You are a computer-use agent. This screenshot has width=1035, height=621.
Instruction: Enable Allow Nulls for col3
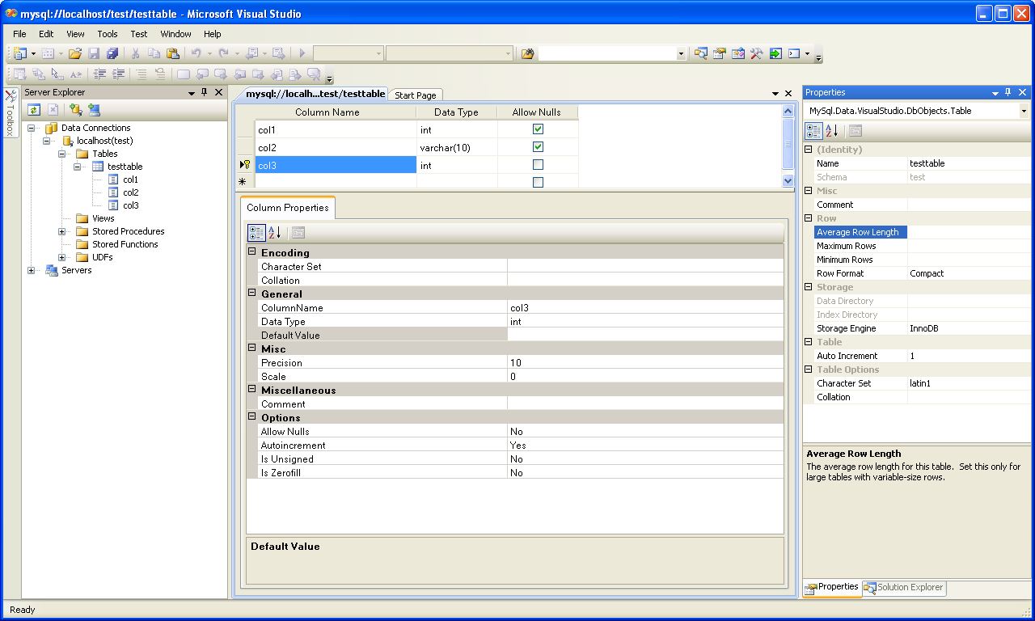pyautogui.click(x=538, y=165)
